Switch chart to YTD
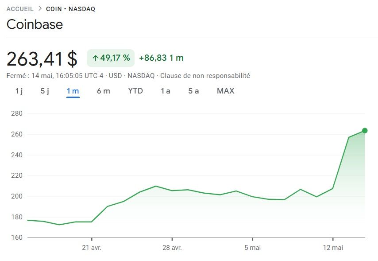 click(x=135, y=91)
